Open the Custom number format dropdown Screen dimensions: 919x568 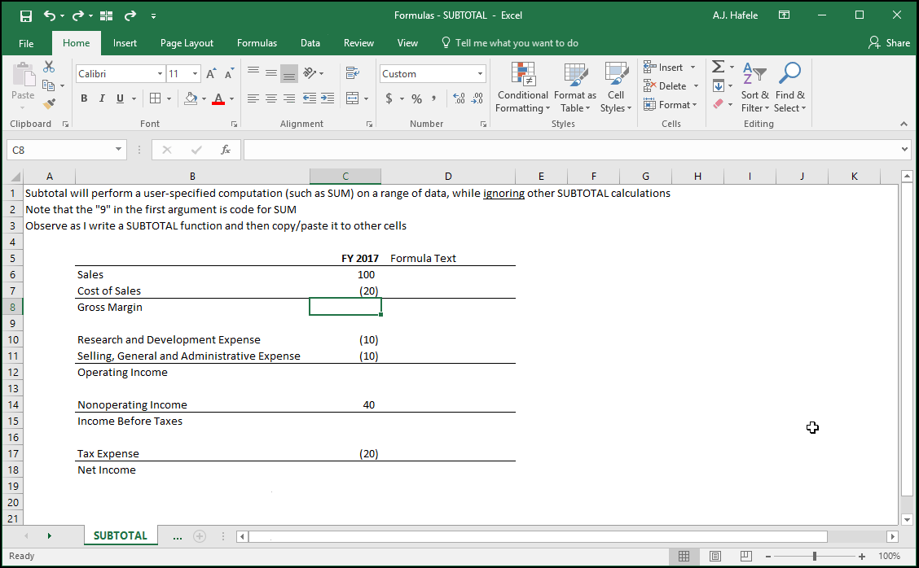pos(480,74)
